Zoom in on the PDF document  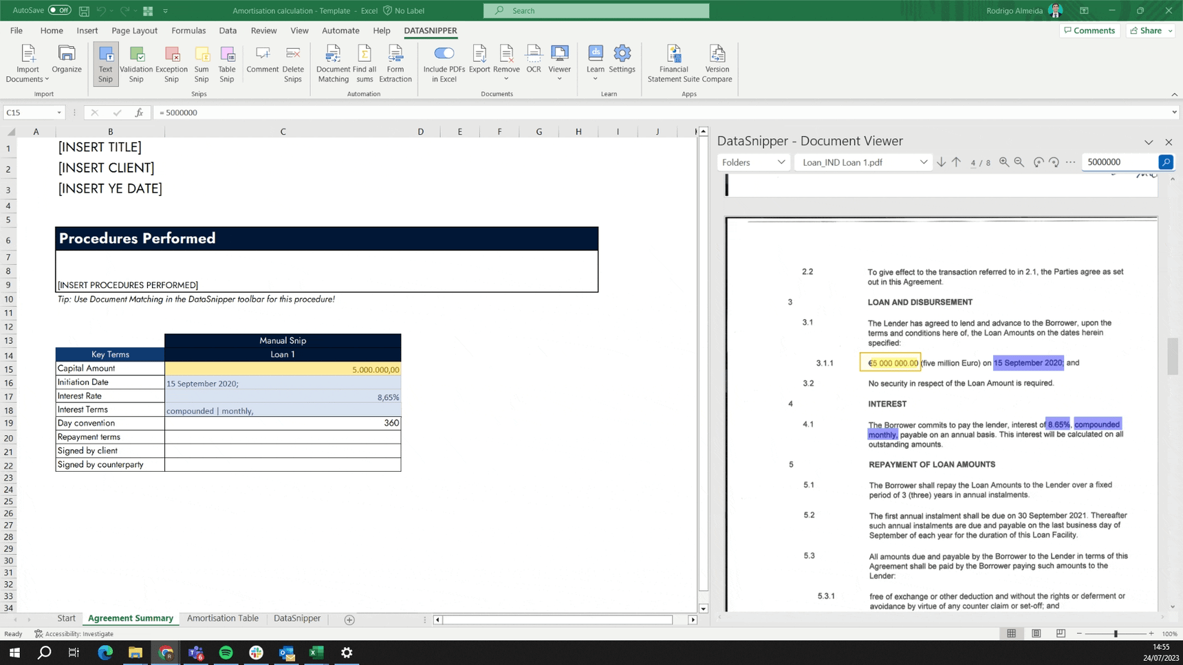click(x=1004, y=162)
